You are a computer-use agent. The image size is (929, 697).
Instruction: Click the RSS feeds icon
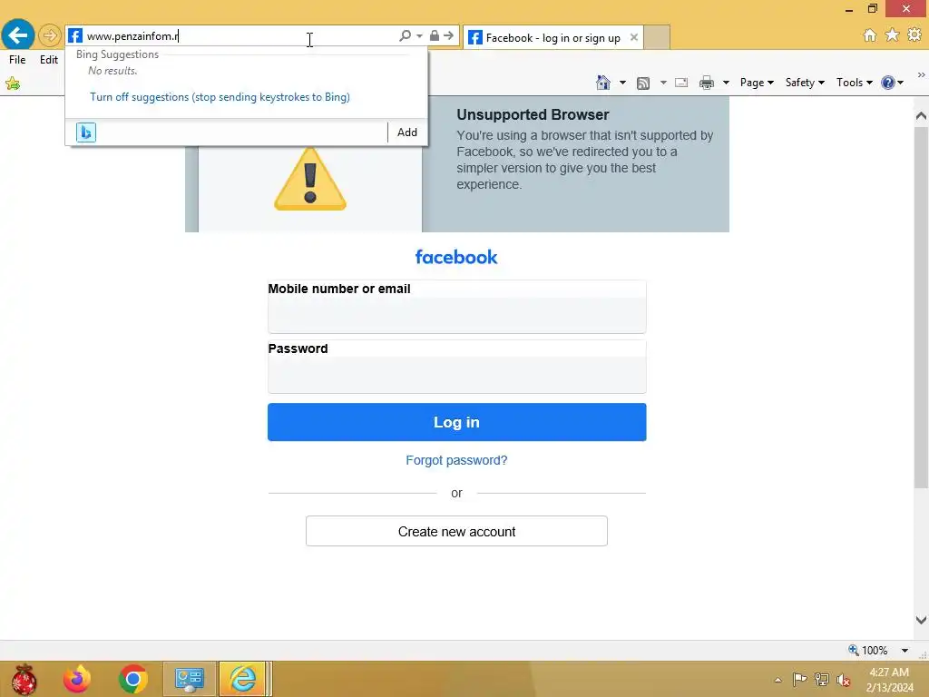(643, 83)
